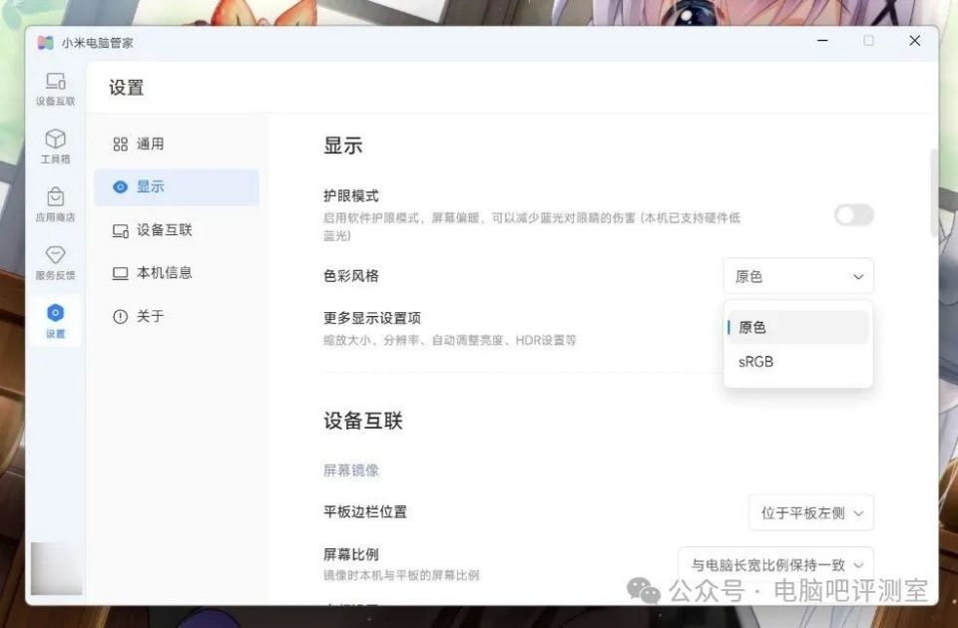Click the laptop icon beside 本机信息

[119, 272]
